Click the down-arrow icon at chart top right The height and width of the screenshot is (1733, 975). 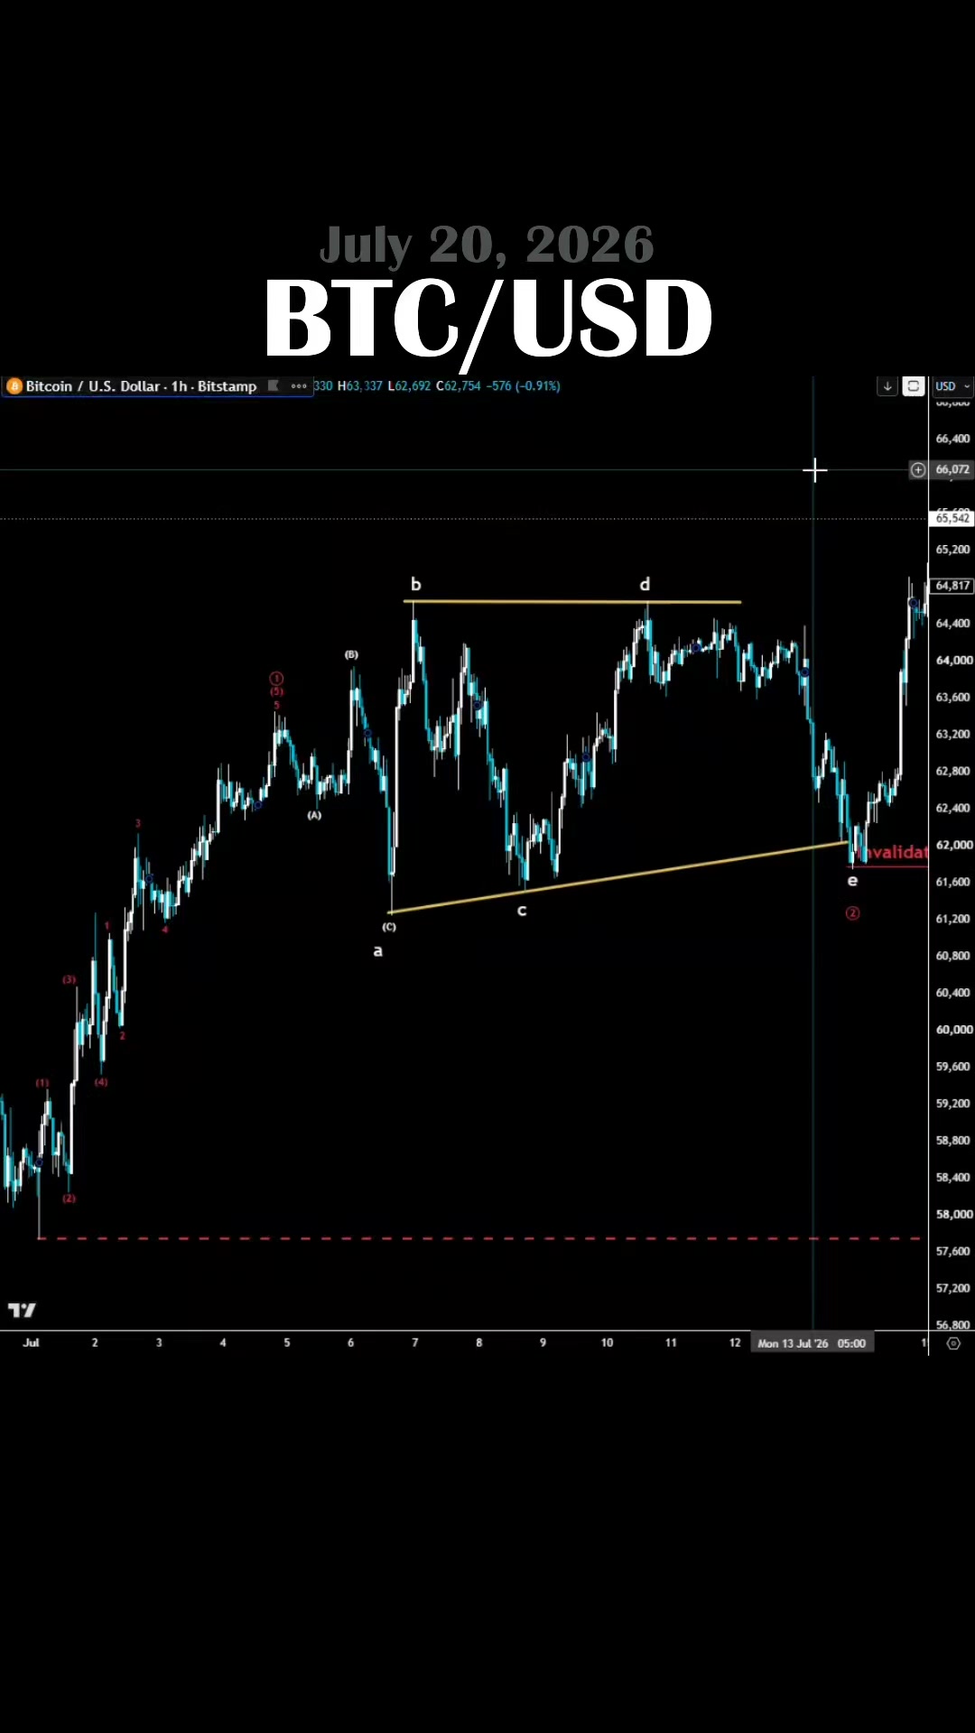click(887, 386)
